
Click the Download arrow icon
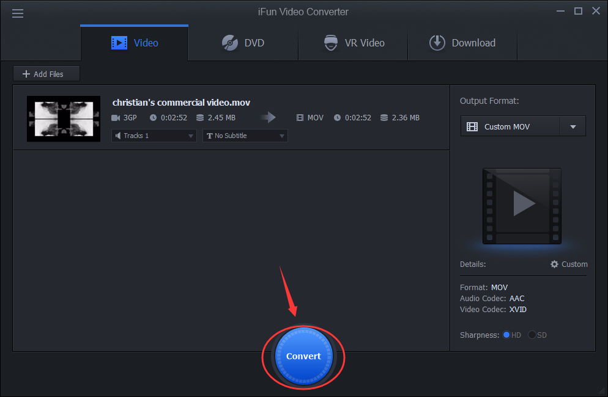437,43
